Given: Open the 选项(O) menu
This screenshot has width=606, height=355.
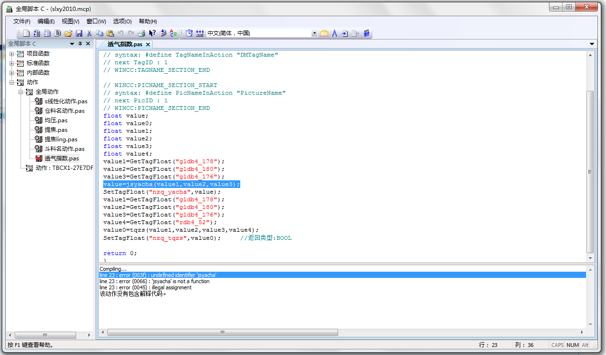Looking at the screenshot, I should [x=122, y=21].
